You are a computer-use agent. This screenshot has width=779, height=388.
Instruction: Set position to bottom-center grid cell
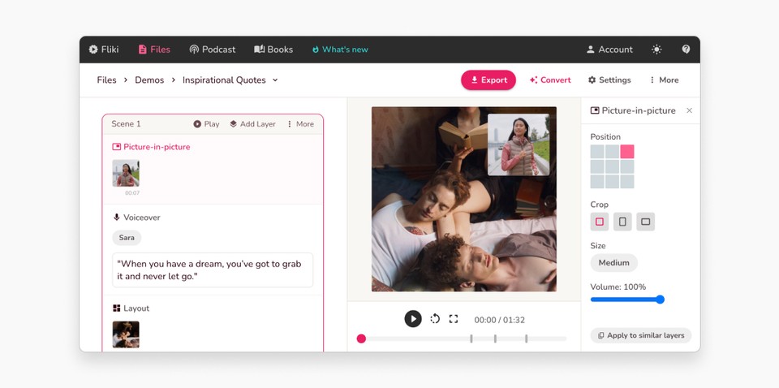(612, 181)
